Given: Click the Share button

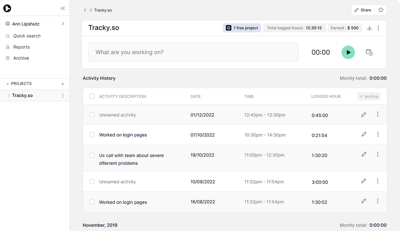Looking at the screenshot, I should (x=362, y=10).
